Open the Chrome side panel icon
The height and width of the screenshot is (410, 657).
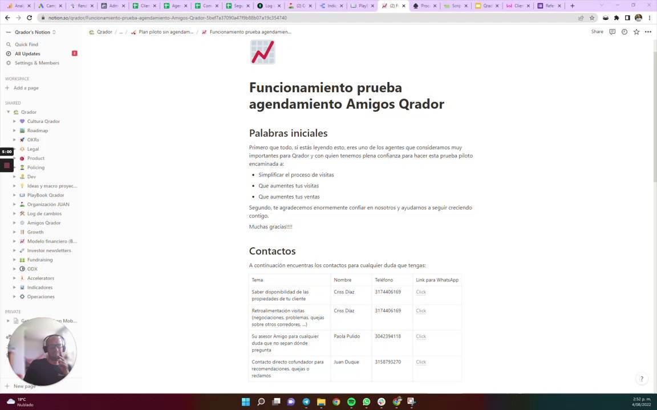(x=627, y=18)
